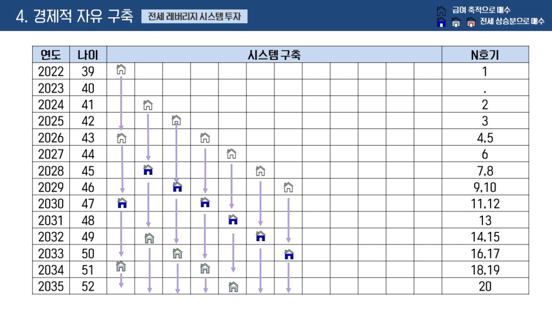The image size is (552, 310).
Task: Click the age cell 39
Action: (88, 71)
